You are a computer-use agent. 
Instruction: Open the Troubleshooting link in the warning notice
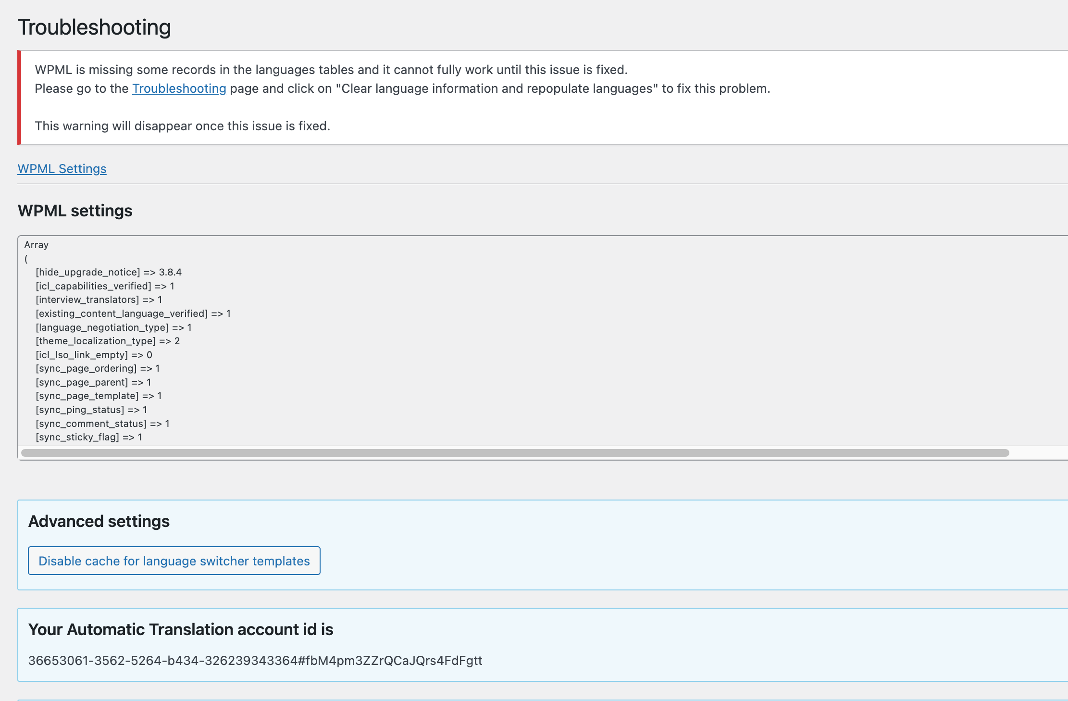[179, 88]
